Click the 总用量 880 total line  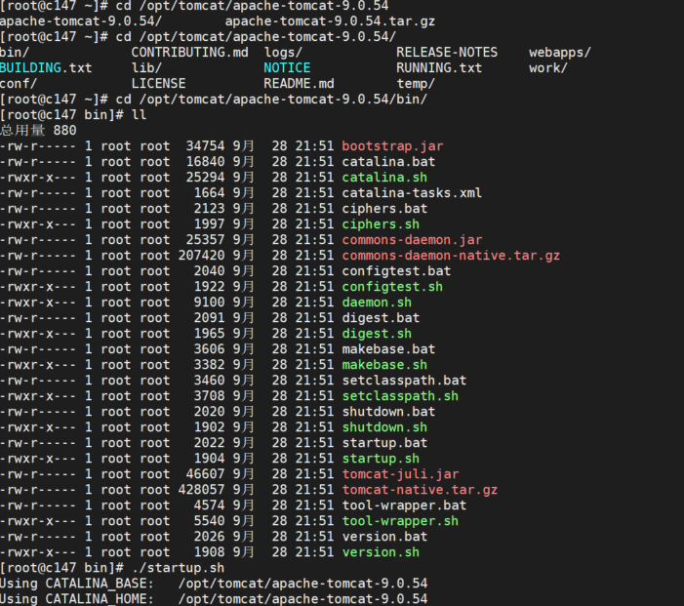tap(38, 131)
